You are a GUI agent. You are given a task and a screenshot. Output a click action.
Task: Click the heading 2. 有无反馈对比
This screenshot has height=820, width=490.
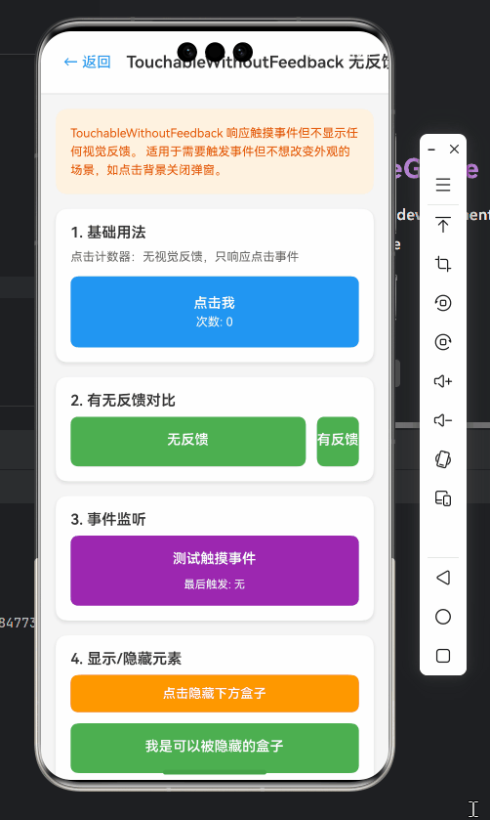pos(123,401)
